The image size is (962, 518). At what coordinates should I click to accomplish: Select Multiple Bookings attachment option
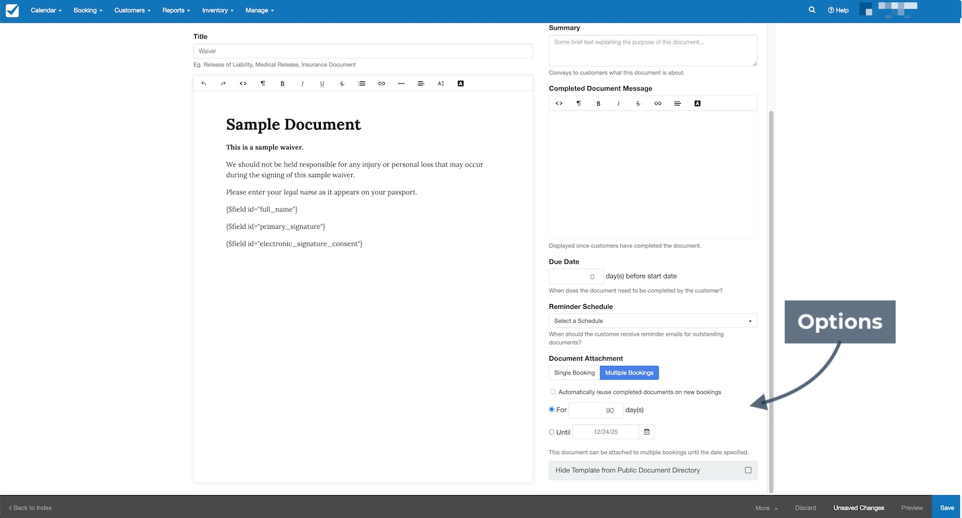point(629,373)
